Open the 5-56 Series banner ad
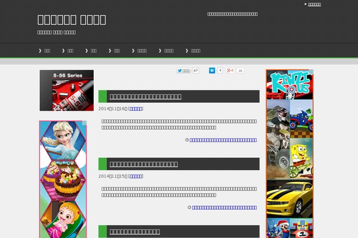This screenshot has height=238, width=358. tap(67, 90)
